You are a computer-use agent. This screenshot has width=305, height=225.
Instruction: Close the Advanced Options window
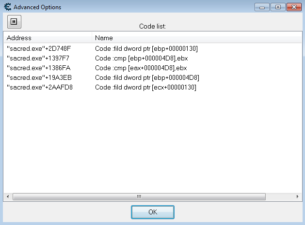coord(293,7)
